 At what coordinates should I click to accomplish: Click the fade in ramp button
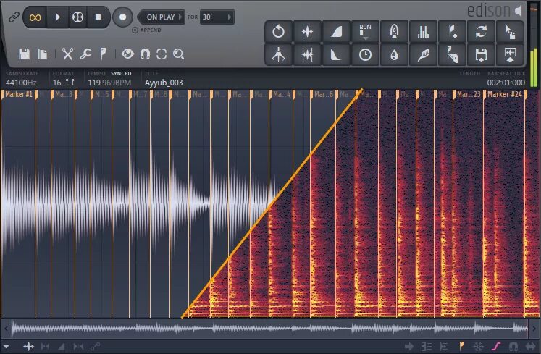point(336,32)
